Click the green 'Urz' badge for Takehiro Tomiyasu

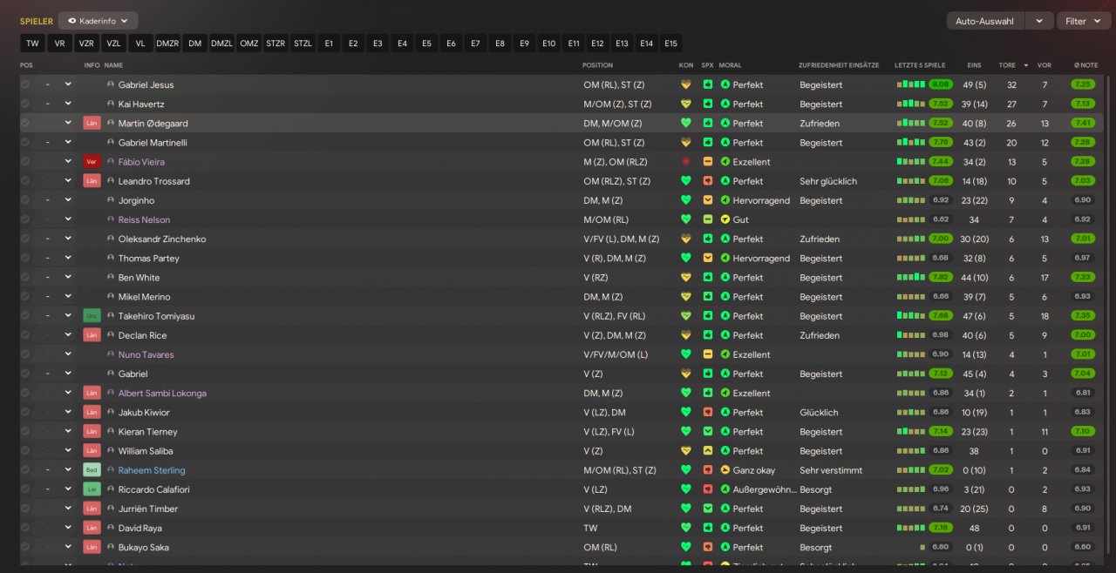point(92,316)
